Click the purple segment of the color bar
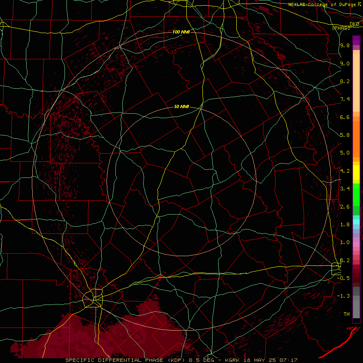The width and height of the screenshot is (363, 363). pyautogui.click(x=356, y=41)
